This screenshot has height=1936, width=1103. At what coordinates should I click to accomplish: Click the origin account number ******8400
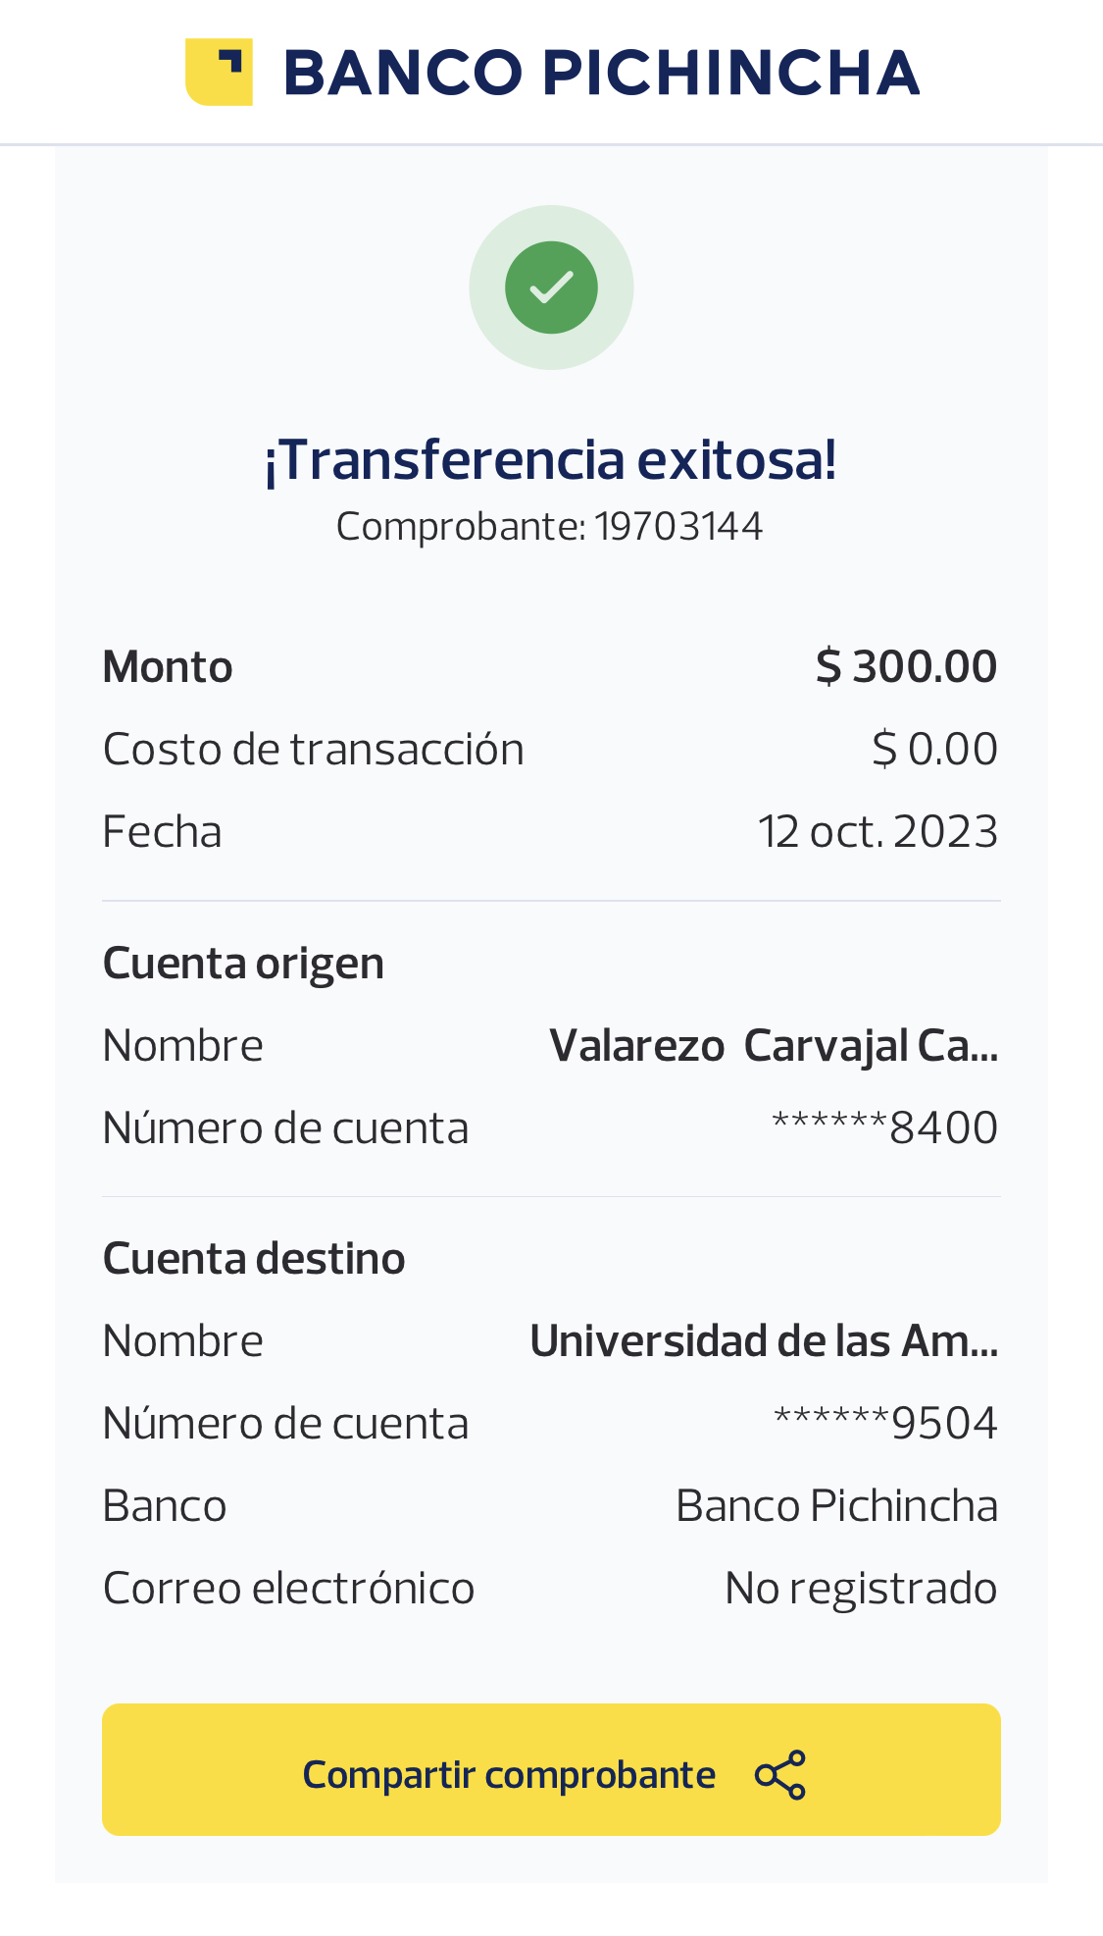884,1128
